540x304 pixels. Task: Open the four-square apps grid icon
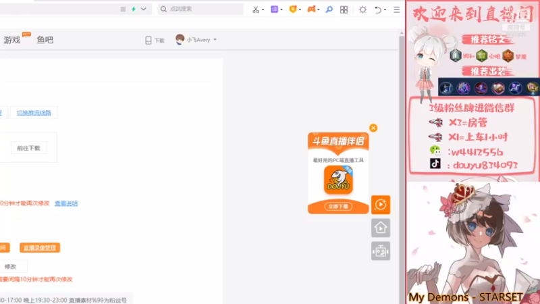click(344, 9)
